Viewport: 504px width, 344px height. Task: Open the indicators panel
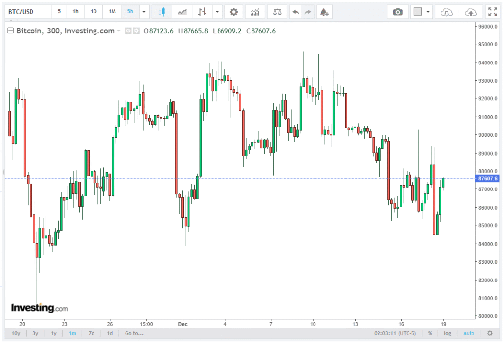click(255, 12)
